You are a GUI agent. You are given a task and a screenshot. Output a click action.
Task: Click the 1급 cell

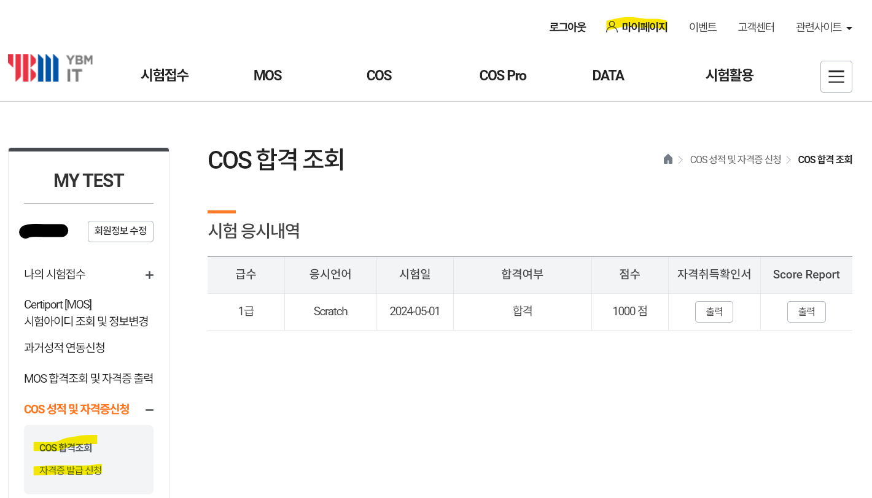(246, 312)
